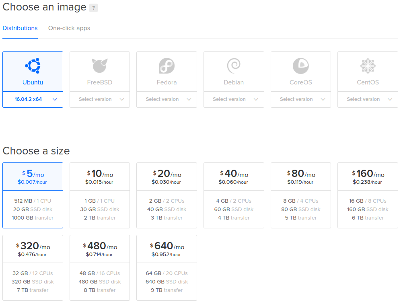Click the help question mark icon

(93, 8)
